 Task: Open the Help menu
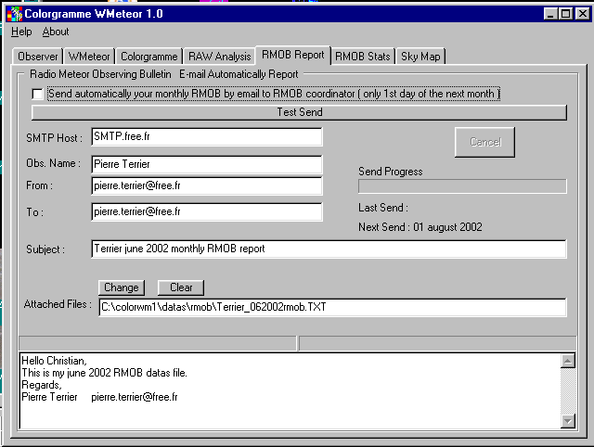click(21, 32)
